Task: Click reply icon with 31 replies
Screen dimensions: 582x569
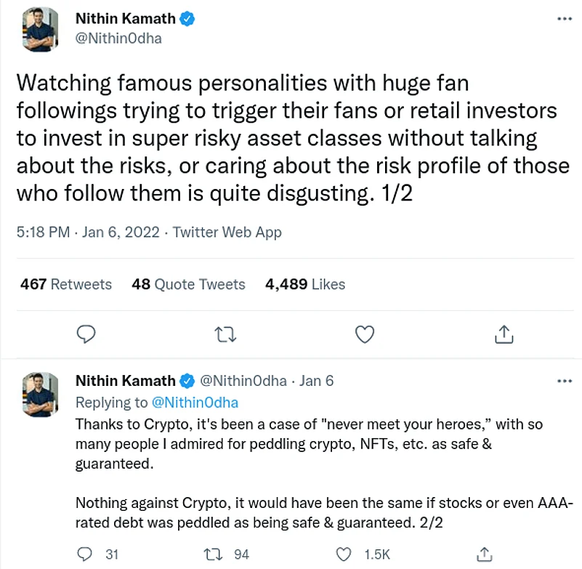Action: [x=86, y=554]
